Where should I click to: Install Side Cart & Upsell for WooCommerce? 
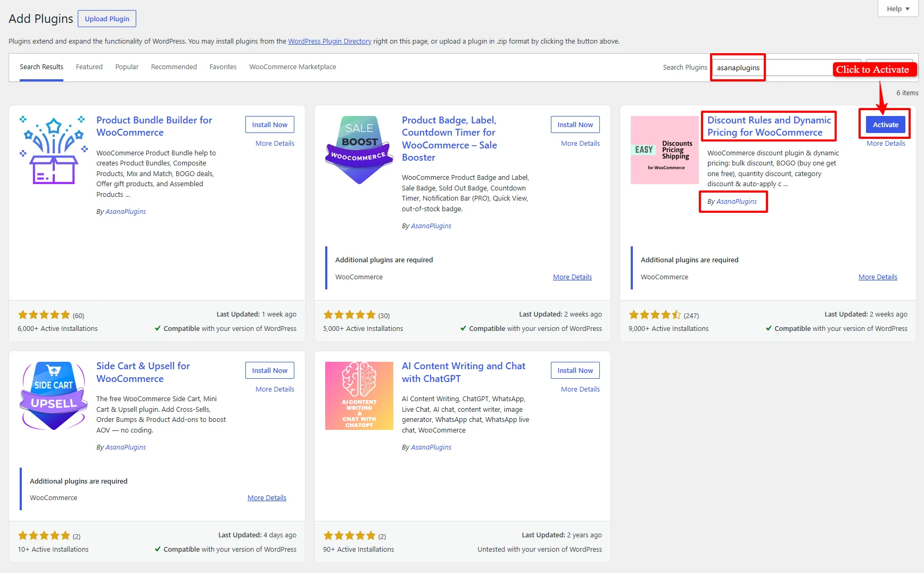(270, 370)
